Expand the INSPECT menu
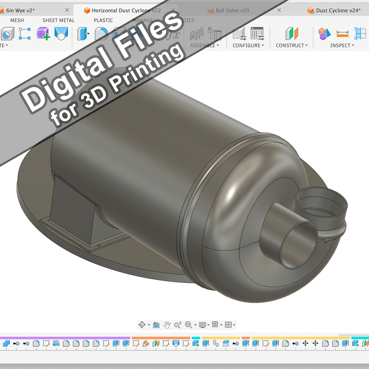Viewport: 369px width, 369px height. [x=342, y=46]
